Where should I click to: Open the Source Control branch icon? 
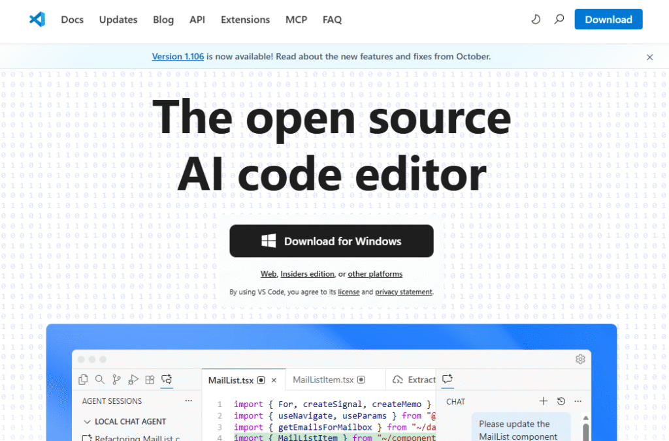(x=116, y=379)
